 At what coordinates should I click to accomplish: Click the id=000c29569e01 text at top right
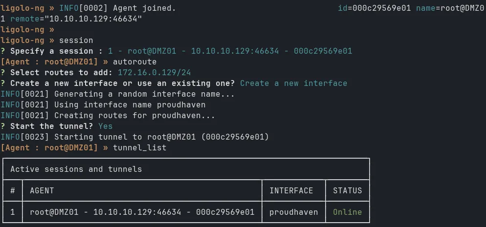374,8
